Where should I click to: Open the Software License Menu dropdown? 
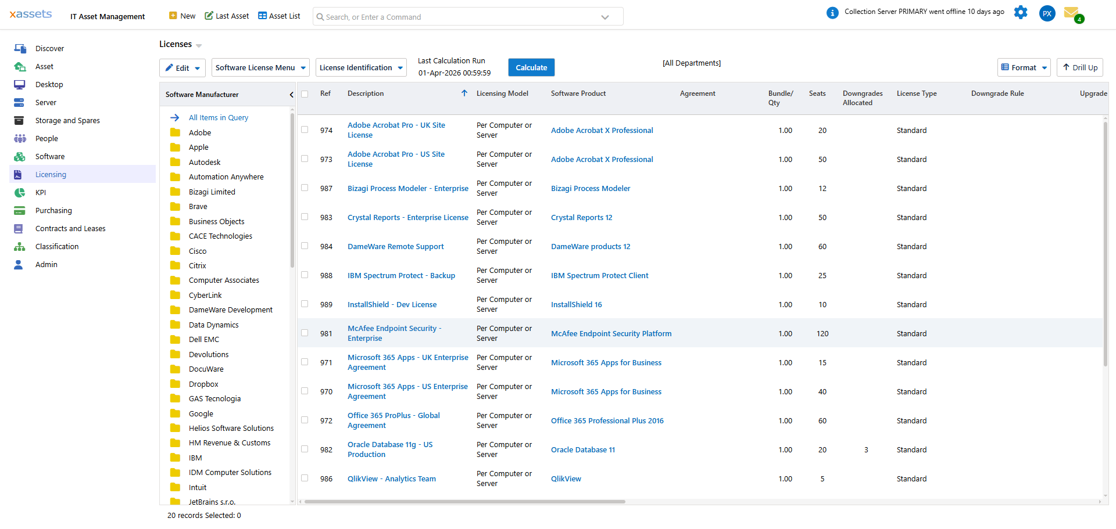pos(260,67)
